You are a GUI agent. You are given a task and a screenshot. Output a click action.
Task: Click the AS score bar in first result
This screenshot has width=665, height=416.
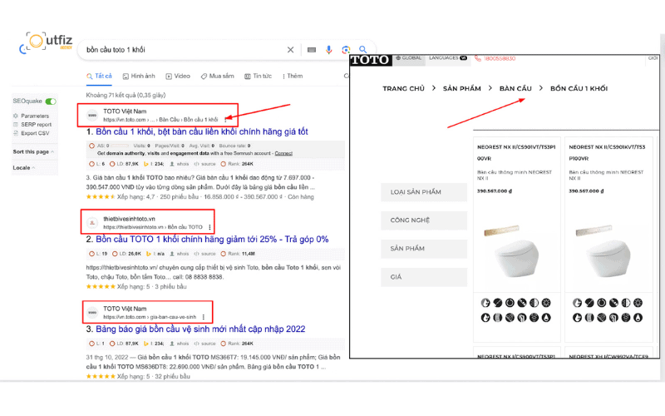coord(119,146)
